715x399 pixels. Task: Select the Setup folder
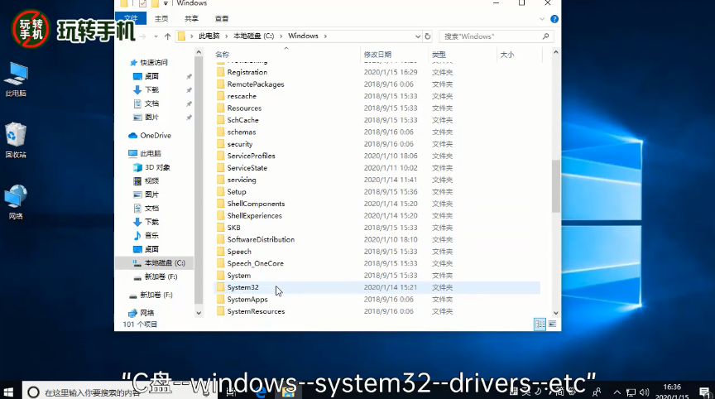[x=236, y=191]
